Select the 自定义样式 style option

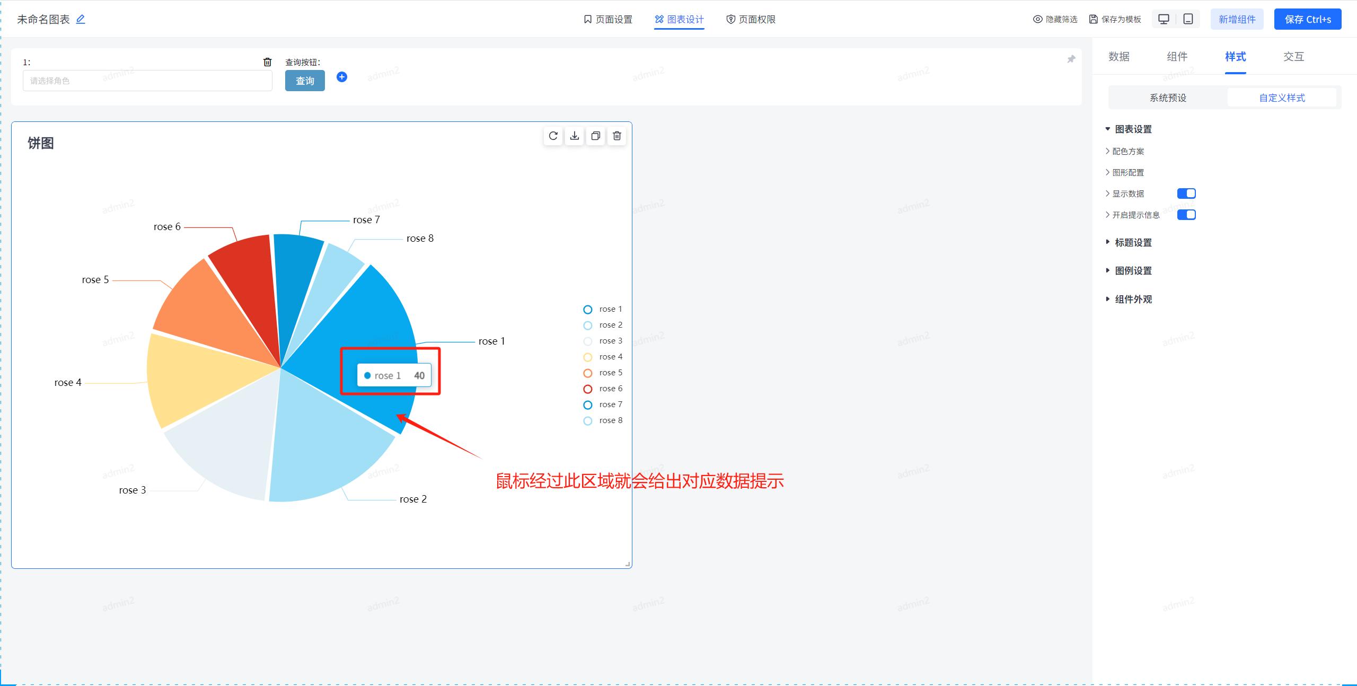click(1282, 98)
